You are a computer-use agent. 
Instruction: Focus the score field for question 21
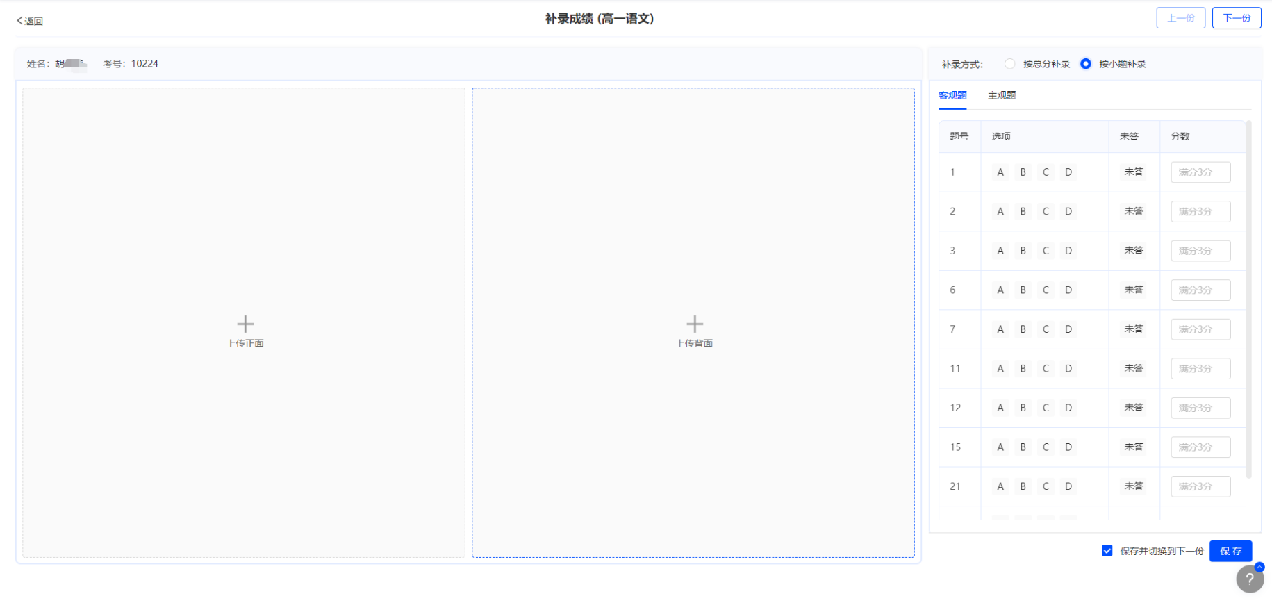click(x=1200, y=486)
